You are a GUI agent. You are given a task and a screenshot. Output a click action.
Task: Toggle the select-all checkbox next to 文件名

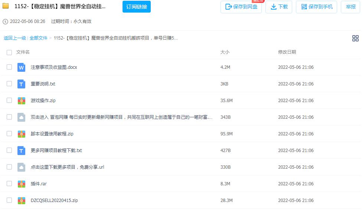click(x=9, y=53)
